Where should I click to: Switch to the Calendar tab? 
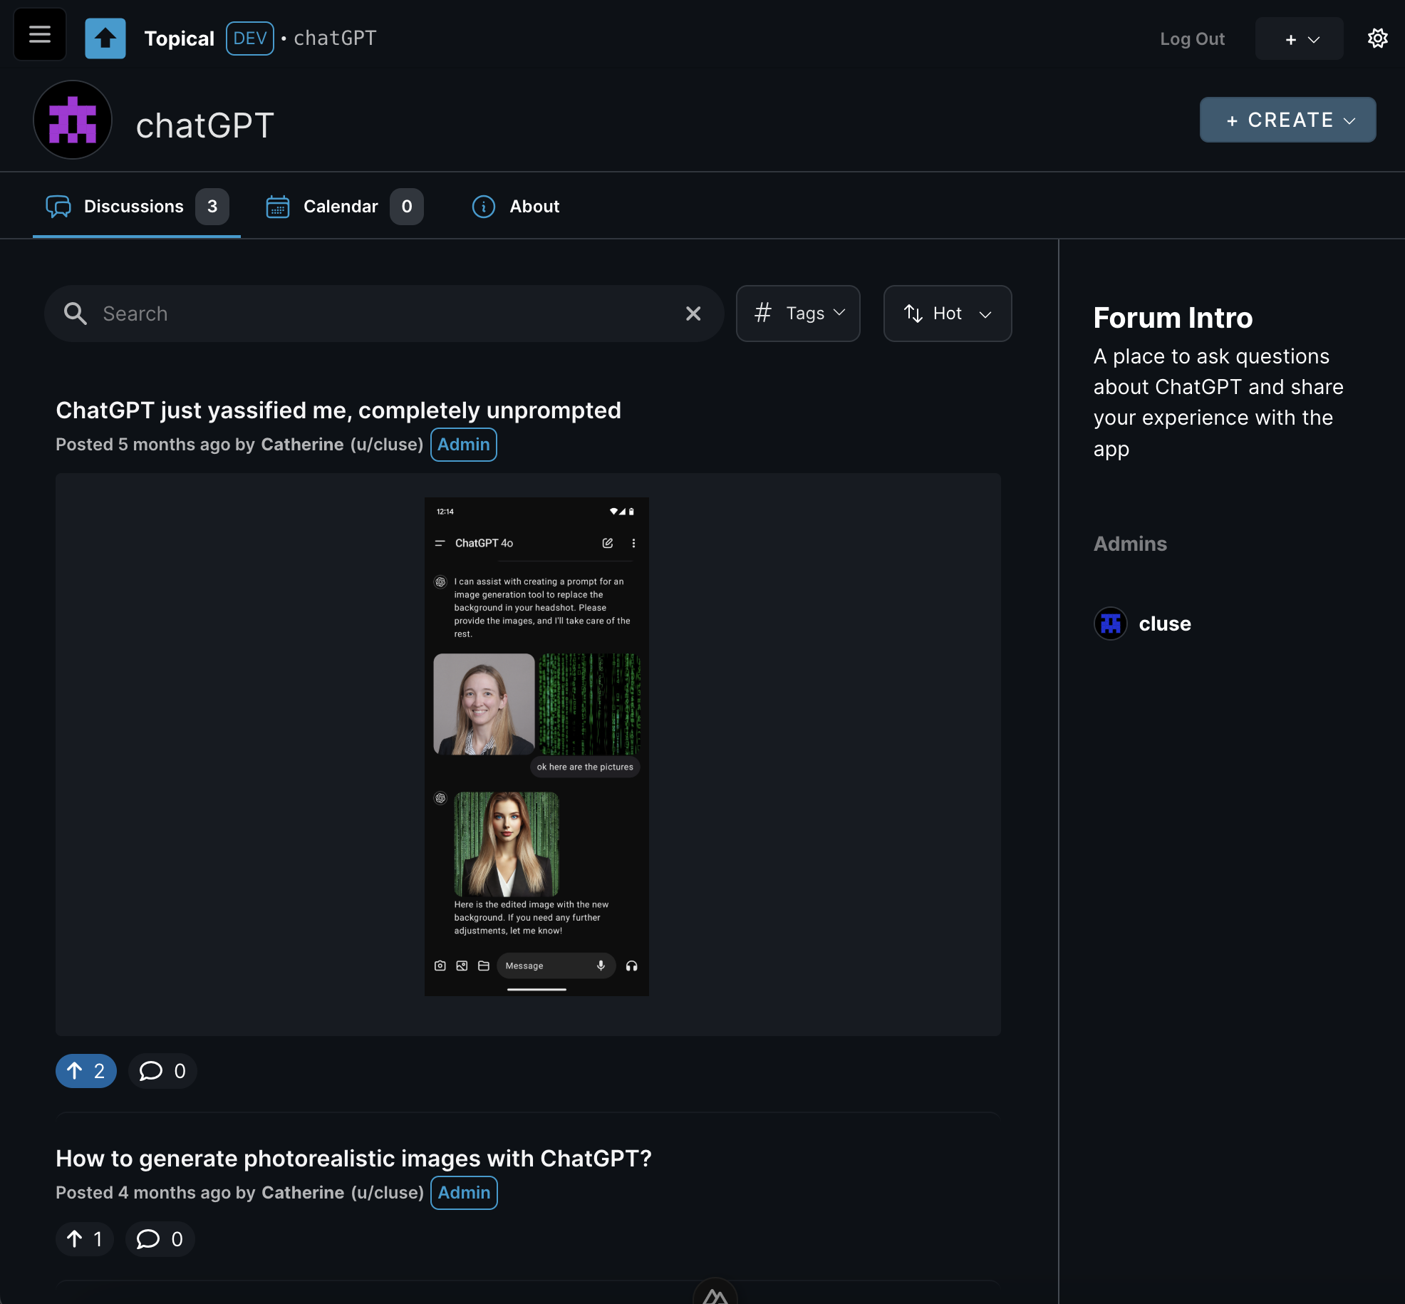pos(344,207)
